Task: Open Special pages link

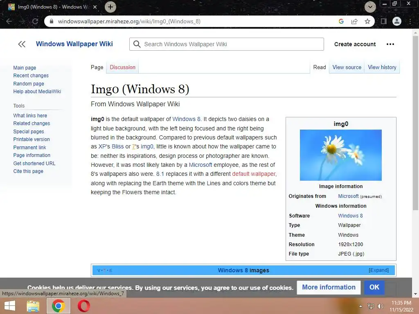Action: (x=29, y=131)
